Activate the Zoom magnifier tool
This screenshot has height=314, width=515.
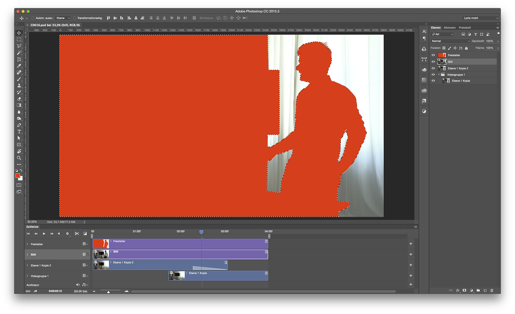click(x=19, y=158)
